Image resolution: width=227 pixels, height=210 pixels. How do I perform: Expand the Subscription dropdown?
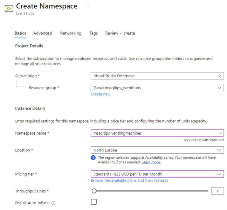click(x=157, y=76)
